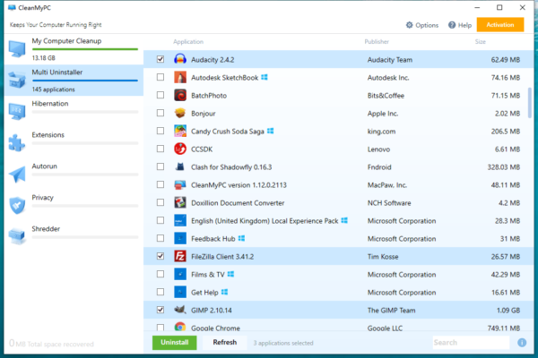Click the application list vertical scrollbar
Viewport: 538px width, 358px height.
click(x=530, y=103)
